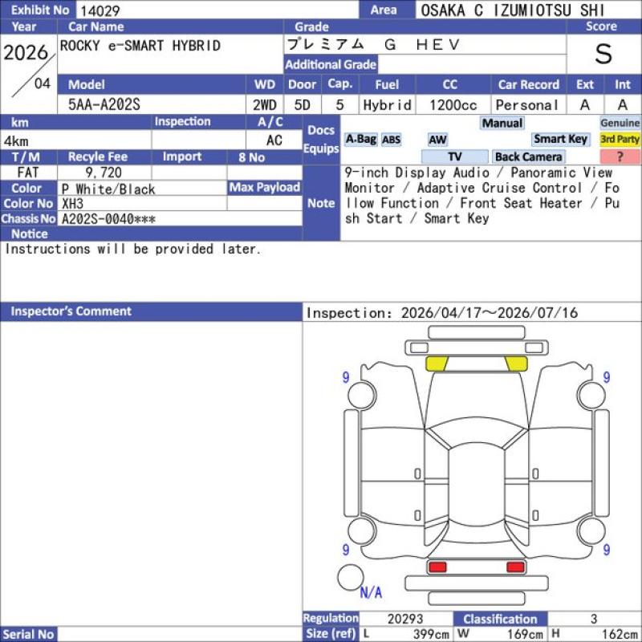Click the A-Bag equipment badge
642x642 pixels.
point(360,139)
